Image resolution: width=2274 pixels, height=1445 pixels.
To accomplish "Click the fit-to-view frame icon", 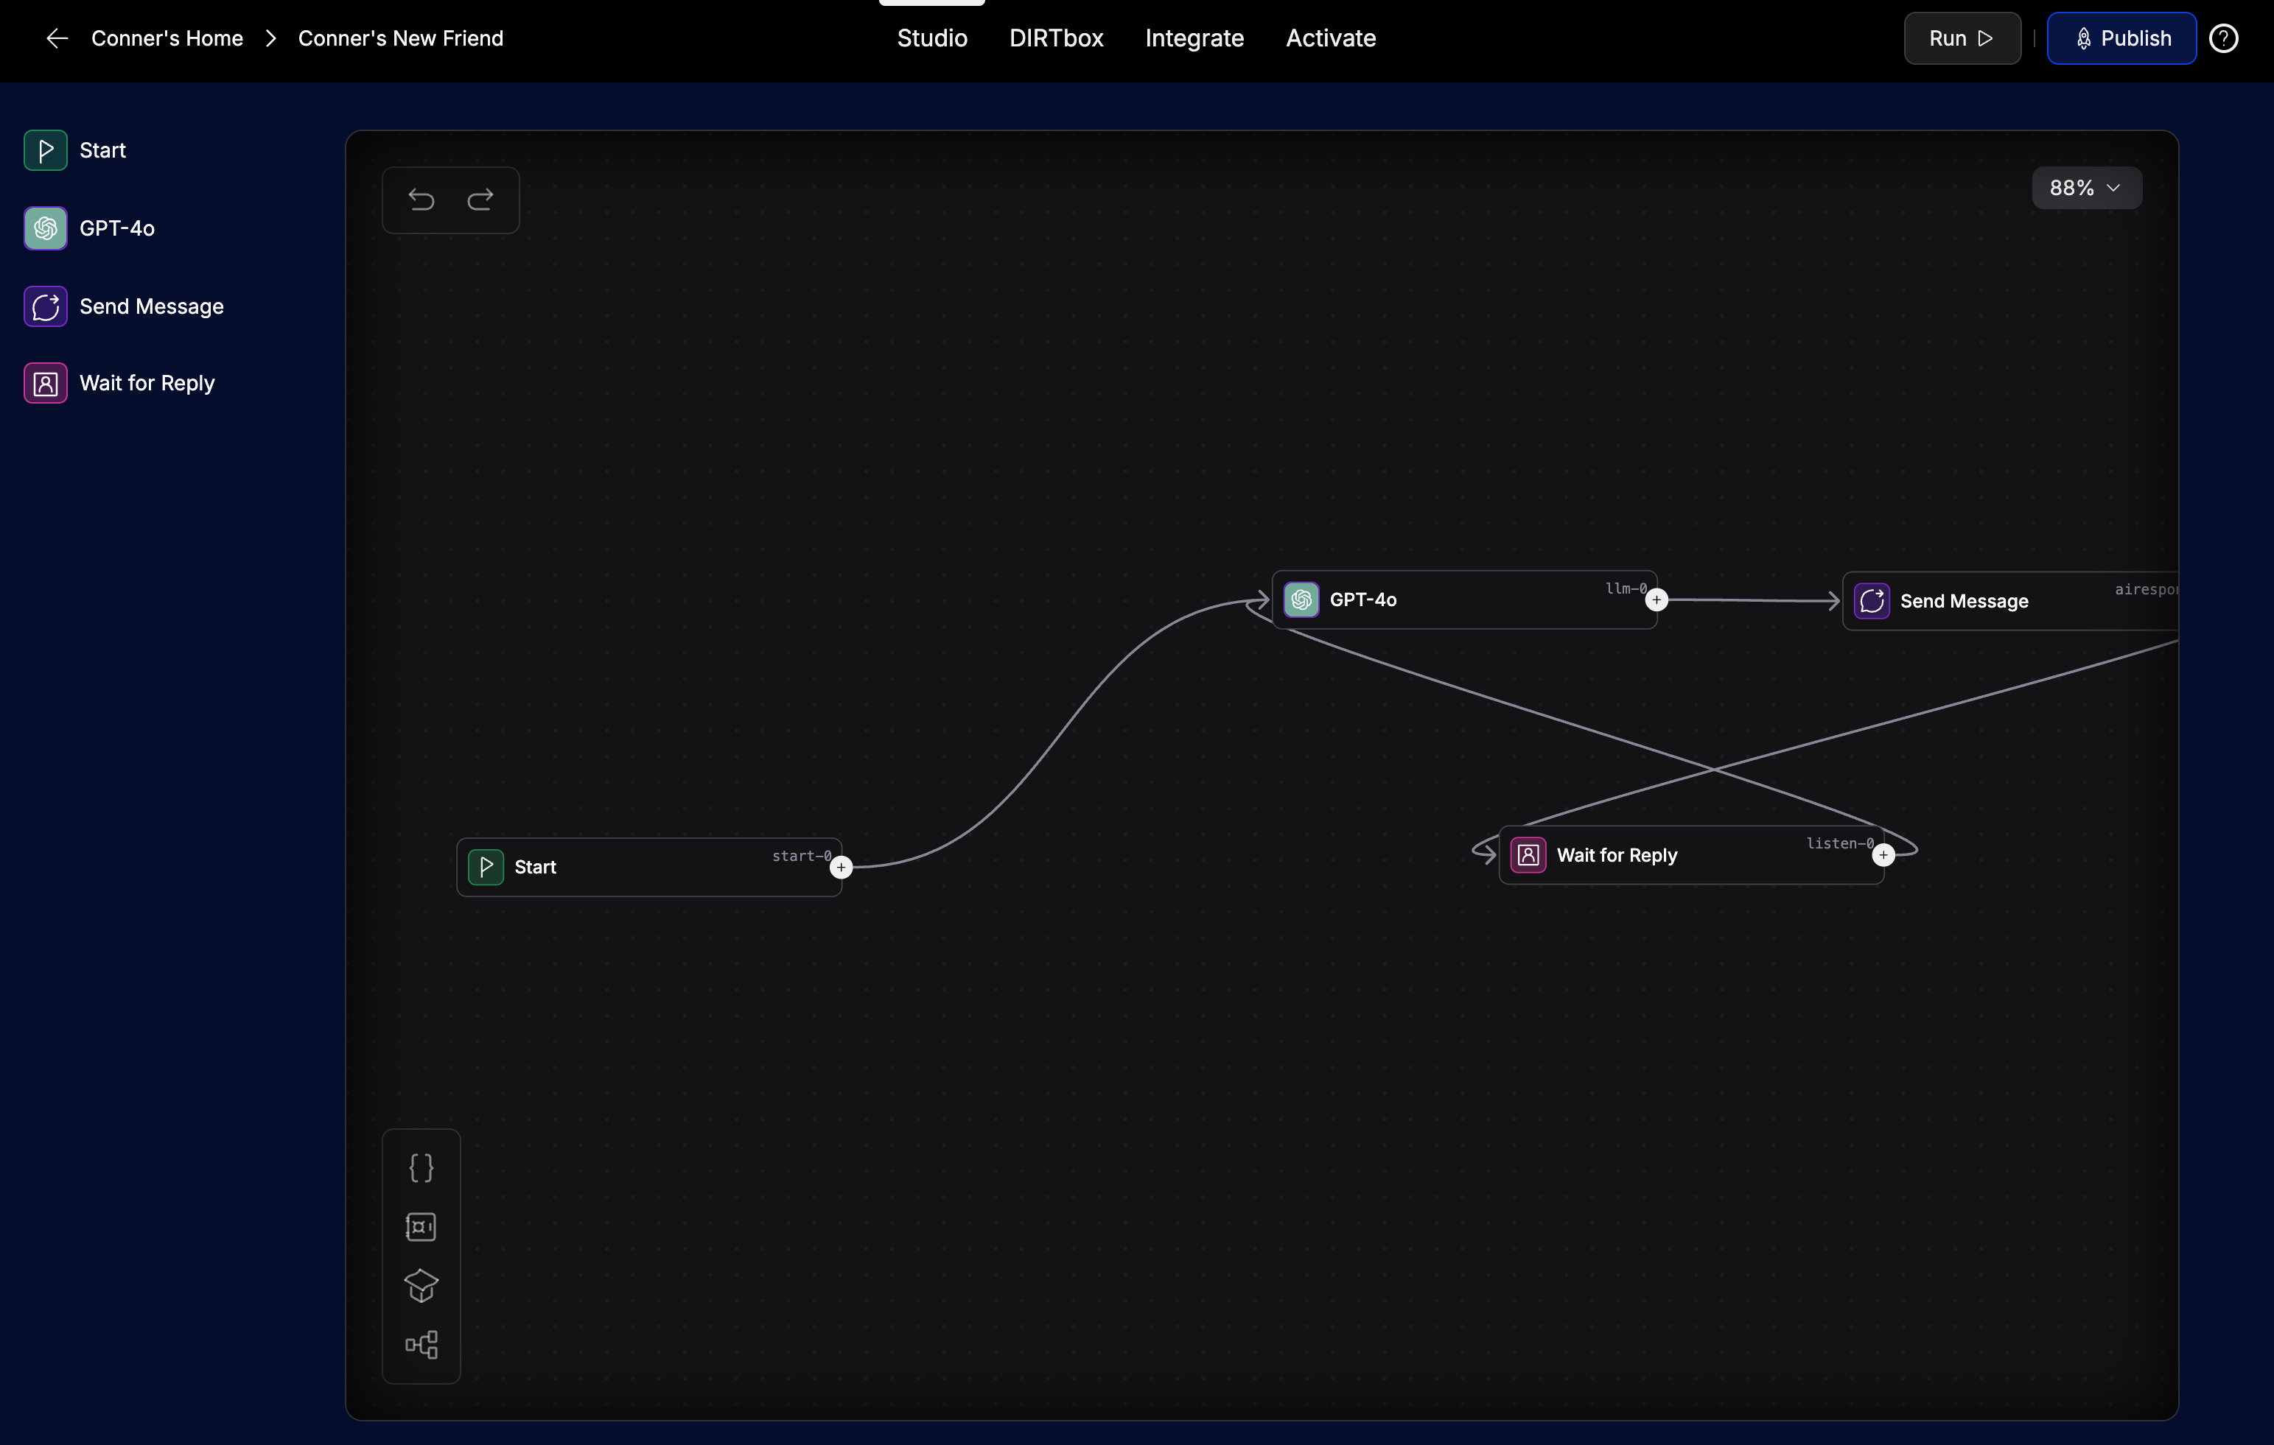I will tap(421, 1227).
